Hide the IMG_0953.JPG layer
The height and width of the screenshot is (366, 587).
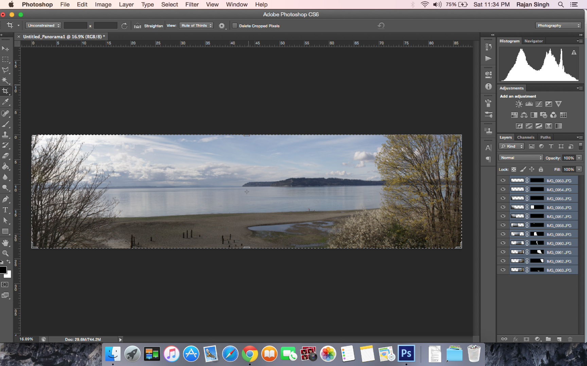(x=503, y=181)
